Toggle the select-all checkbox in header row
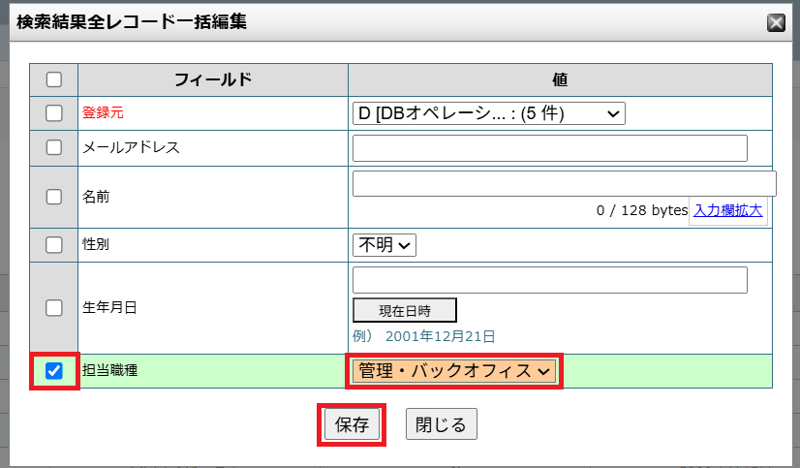The image size is (800, 468). [54, 79]
